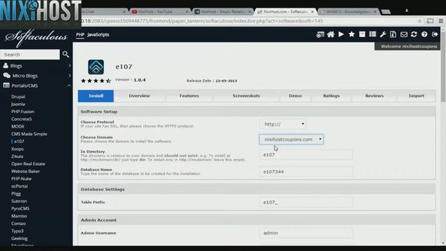This screenshot has height=251, width=446.
Task: Switch to PHP scripts category
Action: click(x=80, y=35)
